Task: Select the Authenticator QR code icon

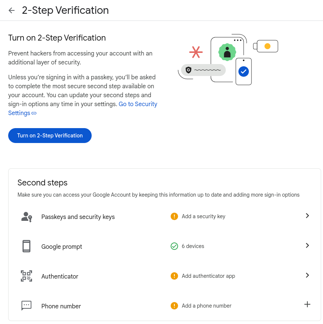Action: (x=26, y=276)
